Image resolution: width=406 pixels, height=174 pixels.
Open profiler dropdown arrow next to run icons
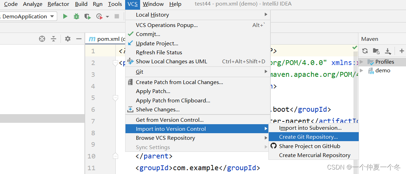click(x=107, y=17)
